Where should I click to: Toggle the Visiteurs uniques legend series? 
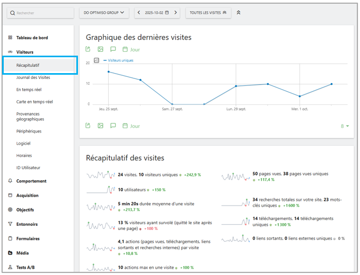[120, 60]
